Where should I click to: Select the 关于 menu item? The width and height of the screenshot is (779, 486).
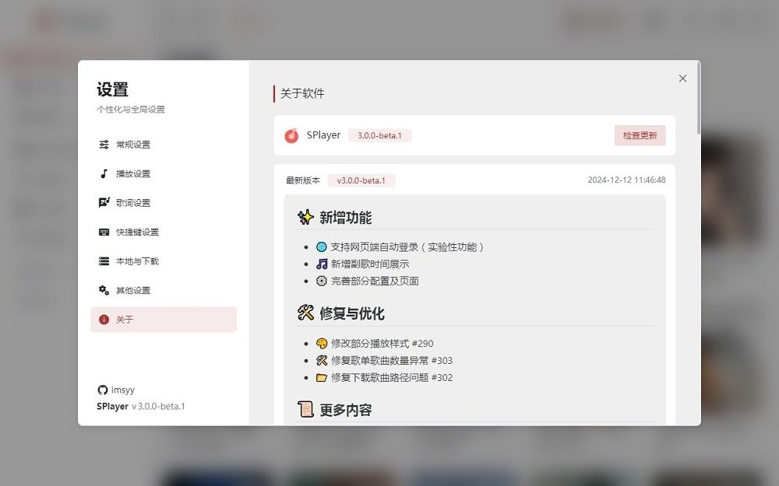coord(163,320)
